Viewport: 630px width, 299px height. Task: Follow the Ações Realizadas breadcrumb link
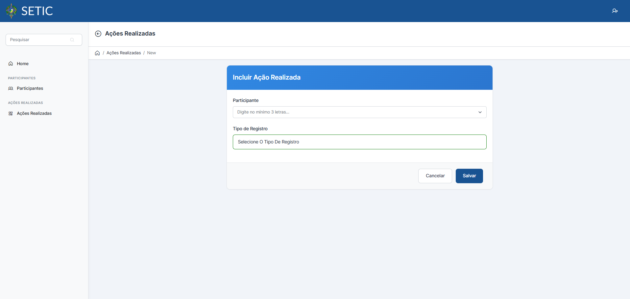[x=124, y=53]
